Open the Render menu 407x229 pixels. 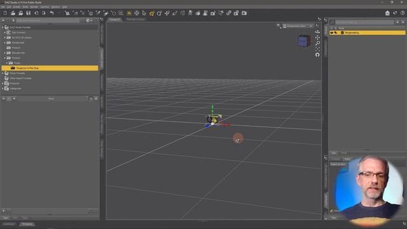[x=34, y=7]
